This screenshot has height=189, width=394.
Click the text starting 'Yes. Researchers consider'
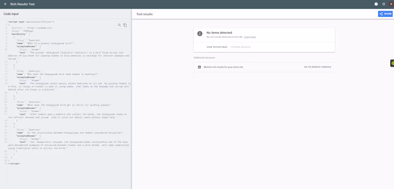(x=69, y=145)
